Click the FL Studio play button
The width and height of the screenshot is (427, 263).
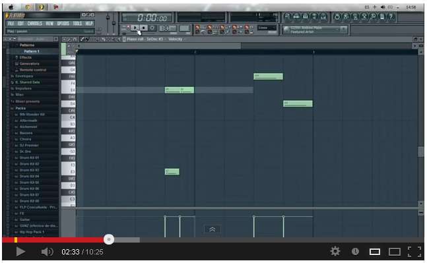tap(135, 28)
